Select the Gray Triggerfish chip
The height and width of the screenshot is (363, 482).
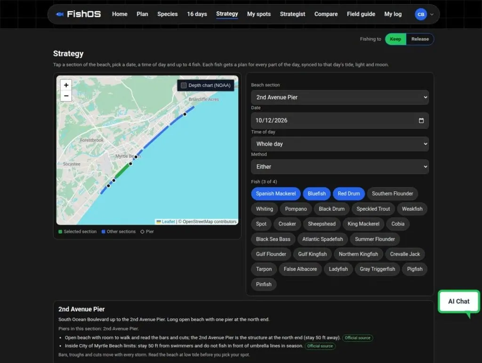coord(377,269)
